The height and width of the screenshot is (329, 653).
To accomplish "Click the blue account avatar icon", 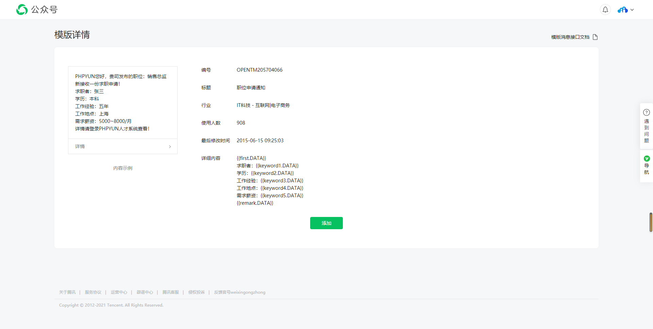I will click(x=623, y=10).
